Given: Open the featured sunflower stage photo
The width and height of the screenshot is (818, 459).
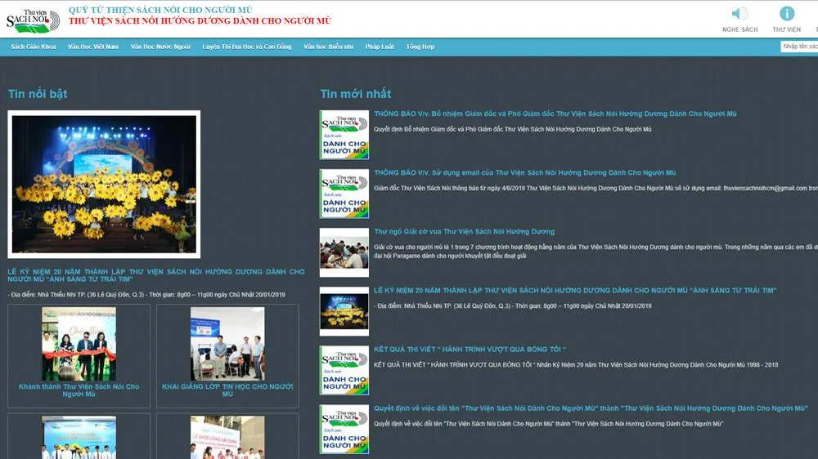Looking at the screenshot, I should [104, 184].
